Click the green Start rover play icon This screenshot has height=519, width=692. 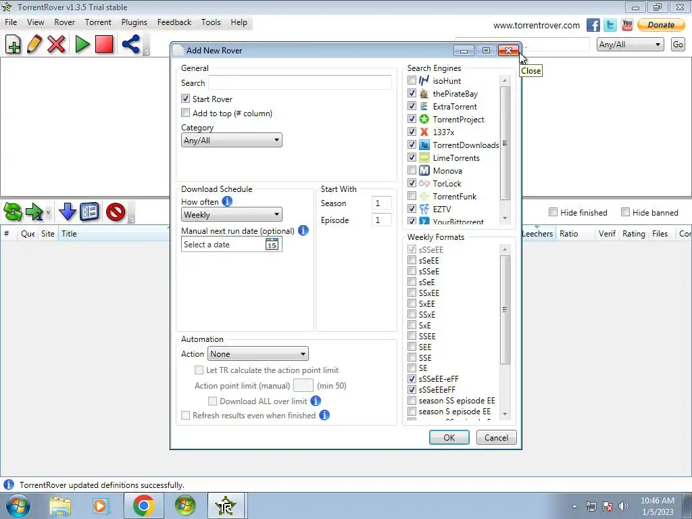click(x=82, y=45)
